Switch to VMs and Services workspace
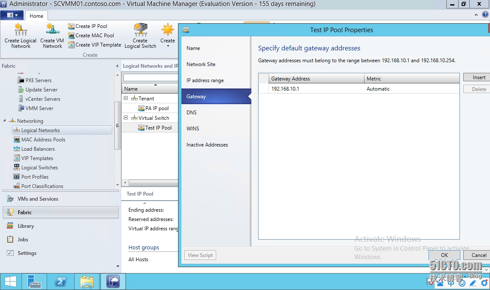 tap(61, 199)
